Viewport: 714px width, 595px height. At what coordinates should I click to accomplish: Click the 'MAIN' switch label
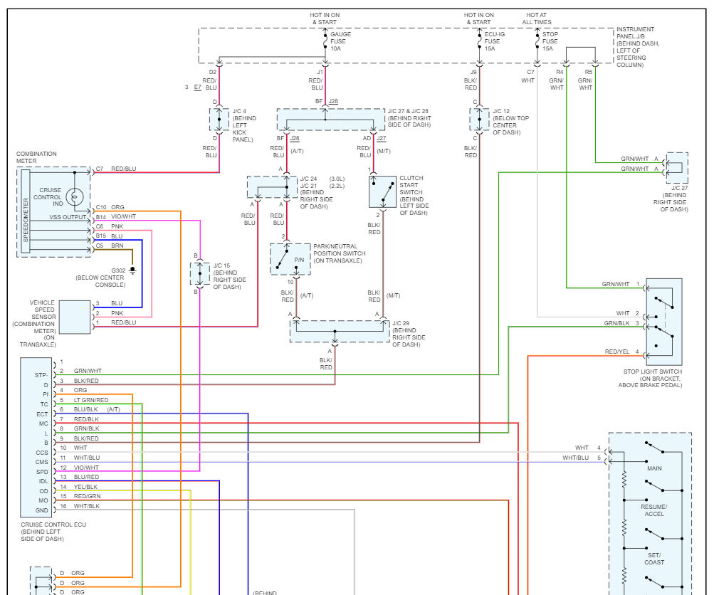(654, 468)
